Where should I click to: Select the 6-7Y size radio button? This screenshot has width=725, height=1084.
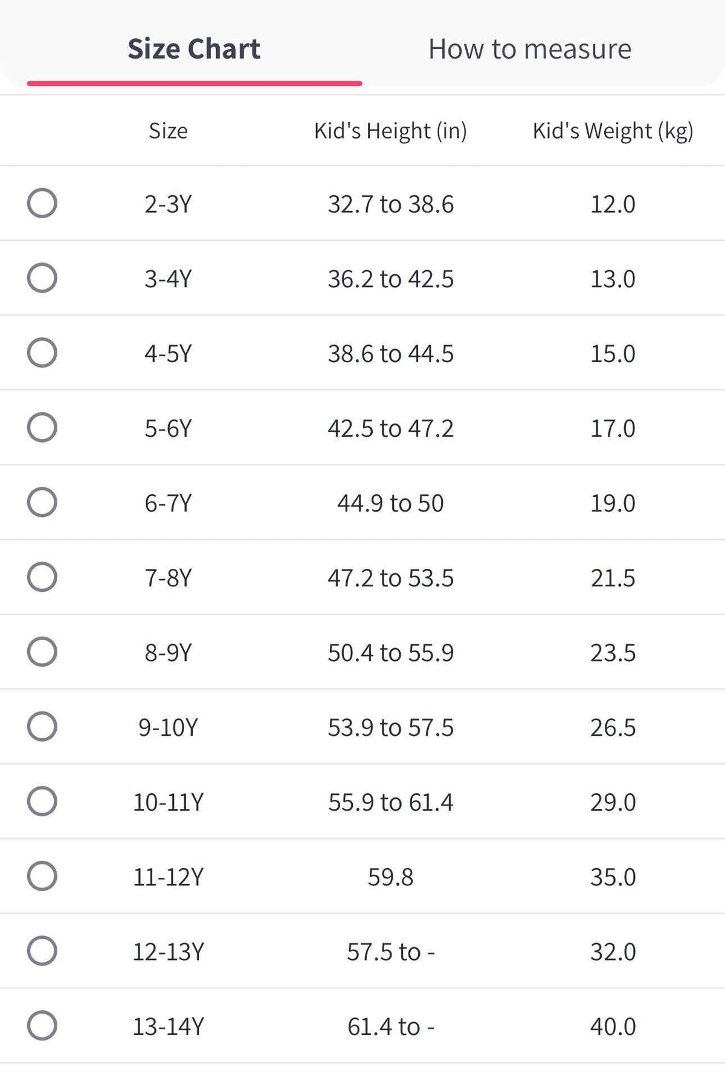tap(42, 502)
